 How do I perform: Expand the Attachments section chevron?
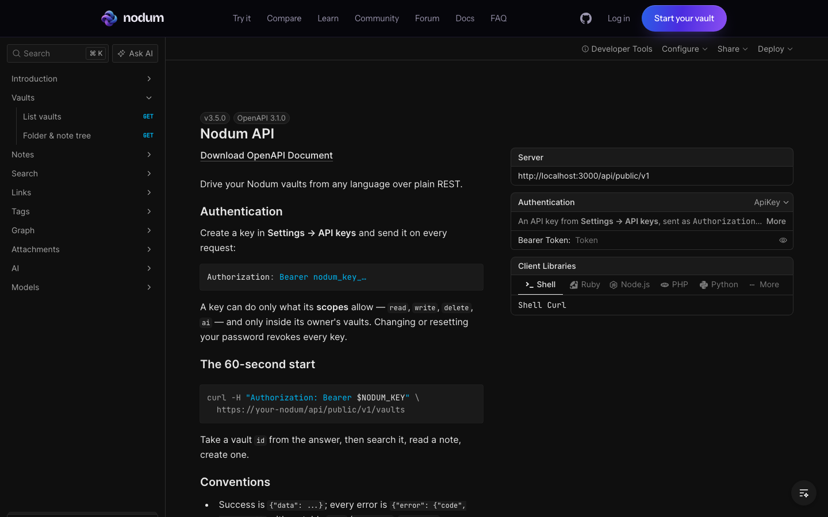pos(149,249)
